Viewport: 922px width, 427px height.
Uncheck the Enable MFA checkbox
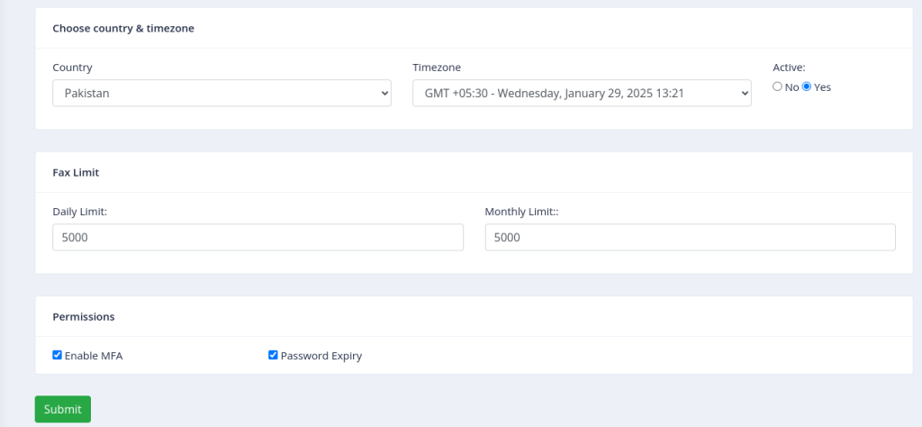57,355
